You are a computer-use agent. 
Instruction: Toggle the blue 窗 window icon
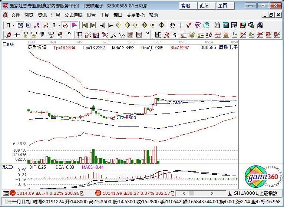[20, 25]
